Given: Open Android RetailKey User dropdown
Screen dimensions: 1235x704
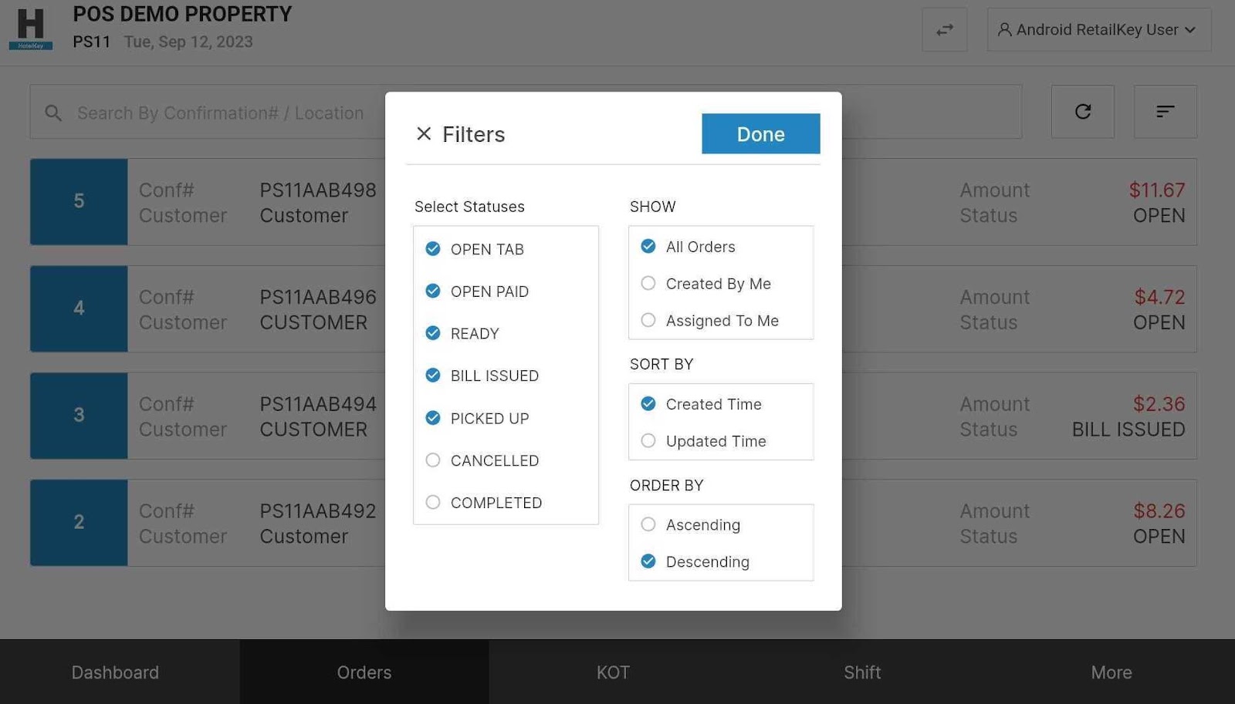Looking at the screenshot, I should click(1098, 30).
